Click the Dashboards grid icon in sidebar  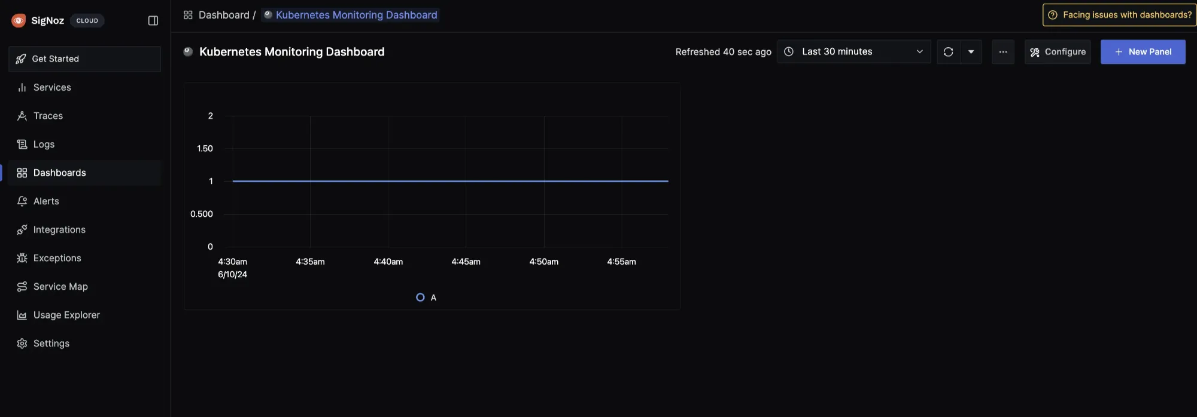point(22,173)
